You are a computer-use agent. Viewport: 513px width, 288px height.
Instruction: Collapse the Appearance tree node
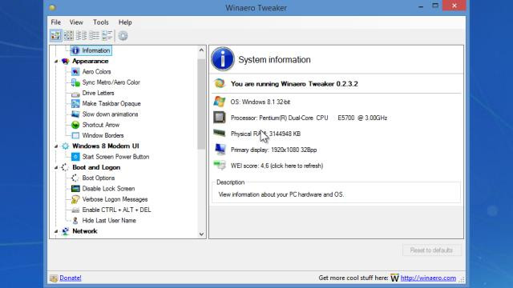(x=56, y=62)
